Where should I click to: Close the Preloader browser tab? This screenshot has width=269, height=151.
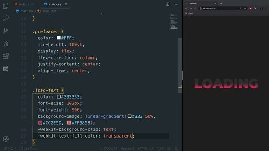[216, 3]
